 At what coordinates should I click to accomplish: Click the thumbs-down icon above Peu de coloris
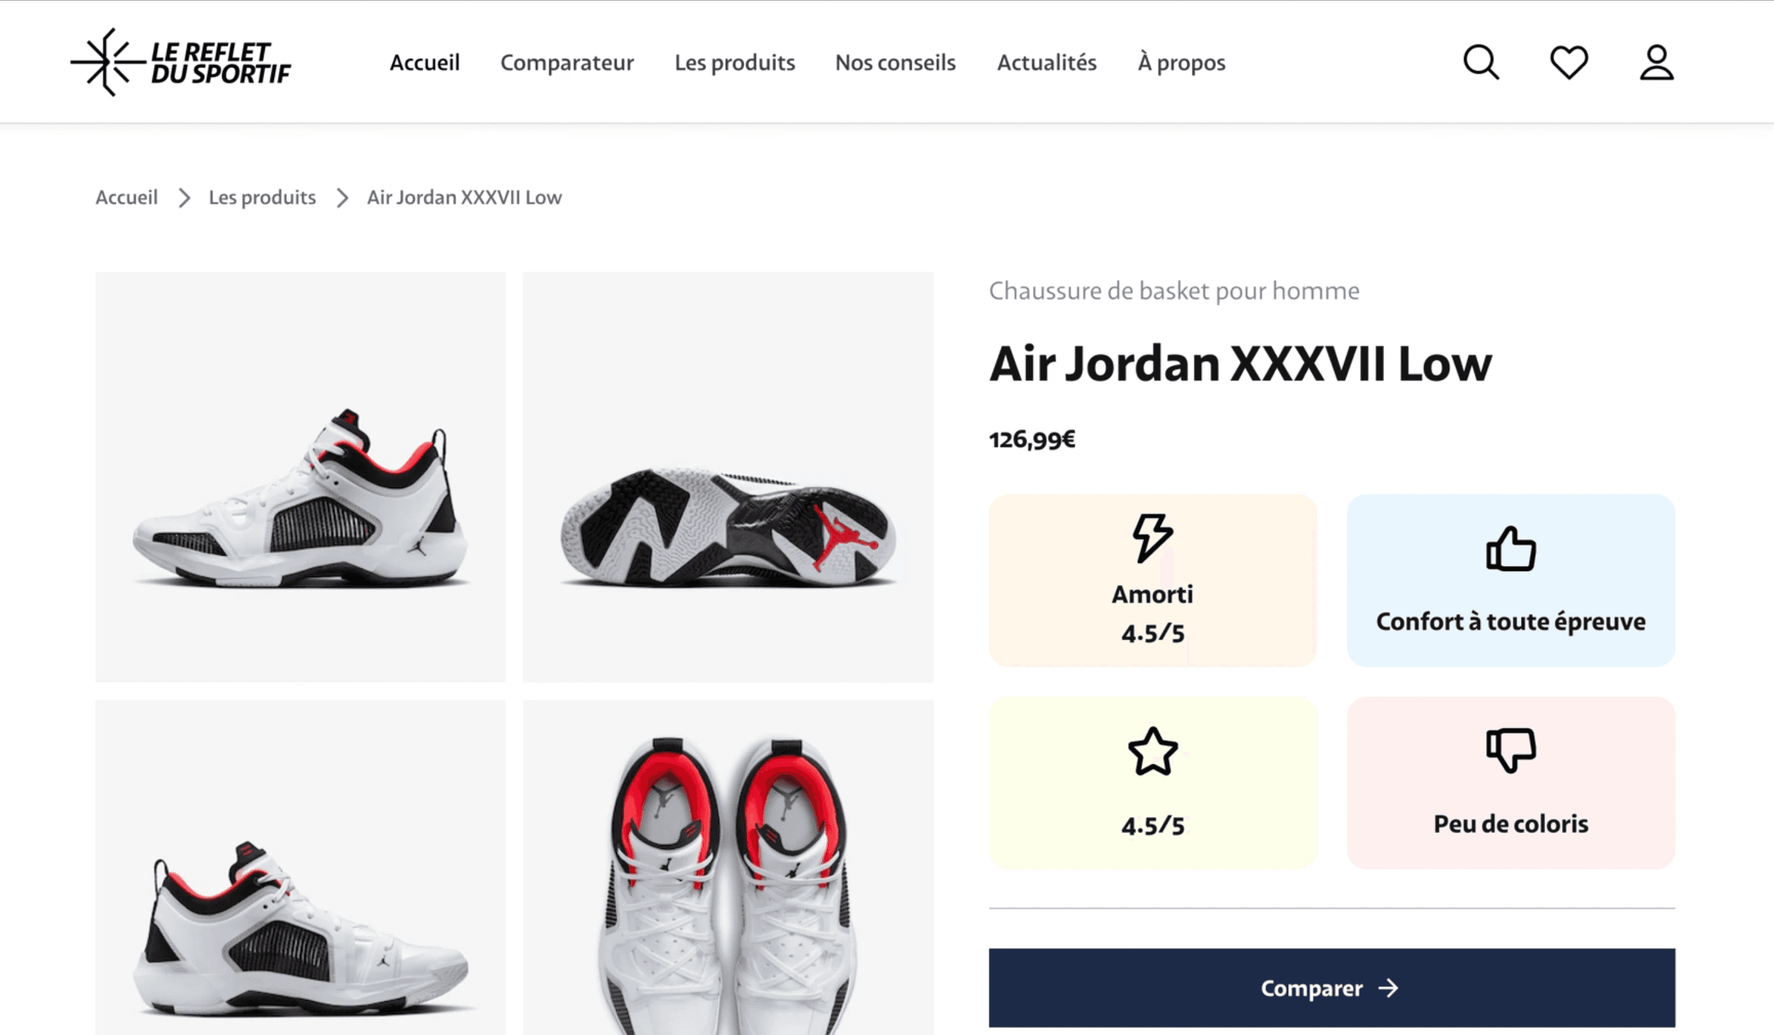[x=1511, y=750]
